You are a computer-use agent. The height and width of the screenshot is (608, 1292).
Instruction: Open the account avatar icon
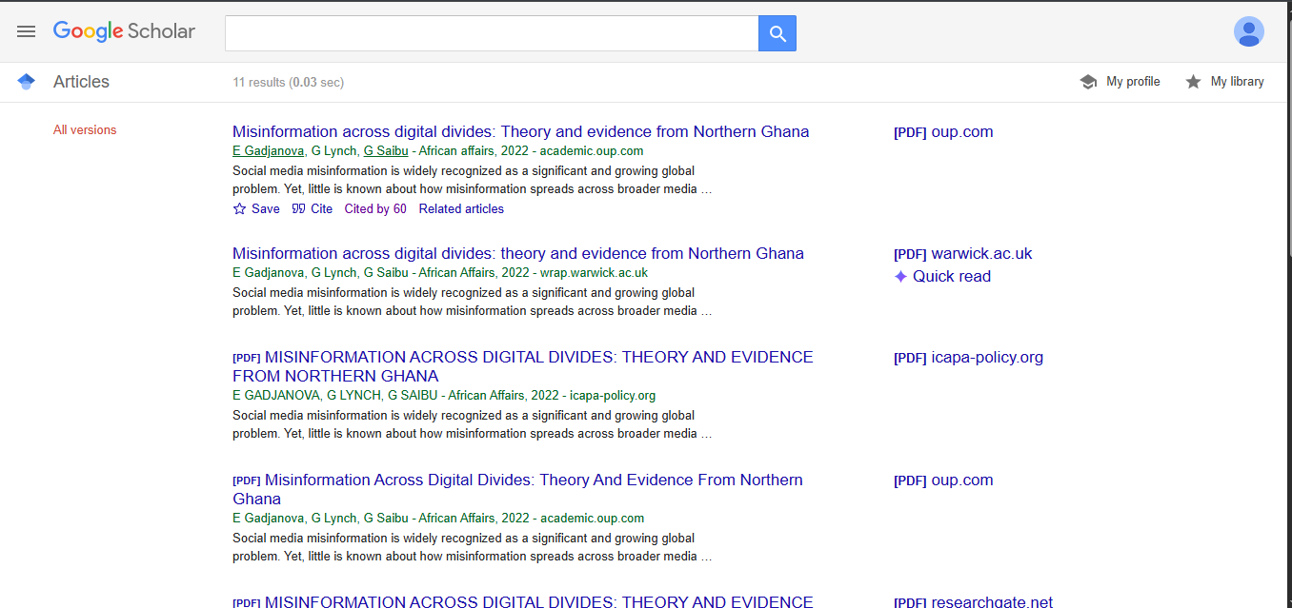pyautogui.click(x=1248, y=31)
